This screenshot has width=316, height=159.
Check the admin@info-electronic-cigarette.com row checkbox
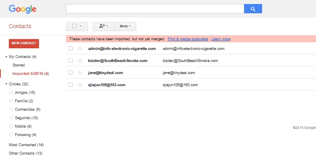point(70,48)
